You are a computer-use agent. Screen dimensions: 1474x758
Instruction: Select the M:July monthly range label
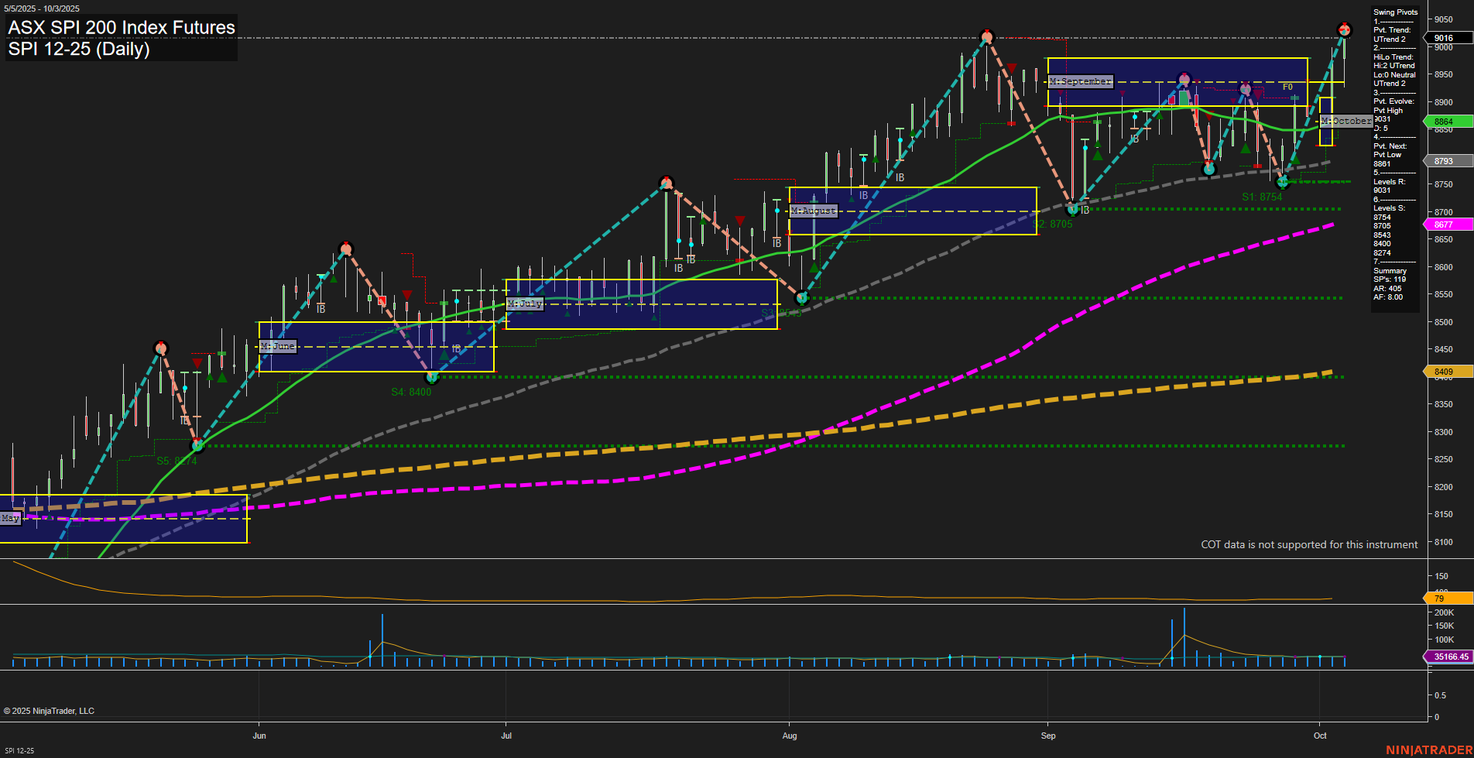[525, 303]
